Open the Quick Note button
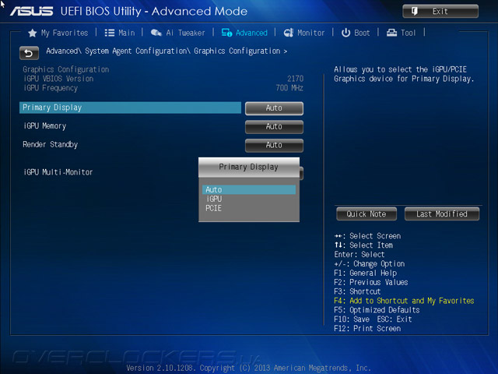Viewport: 498px width, 374px height. click(366, 214)
